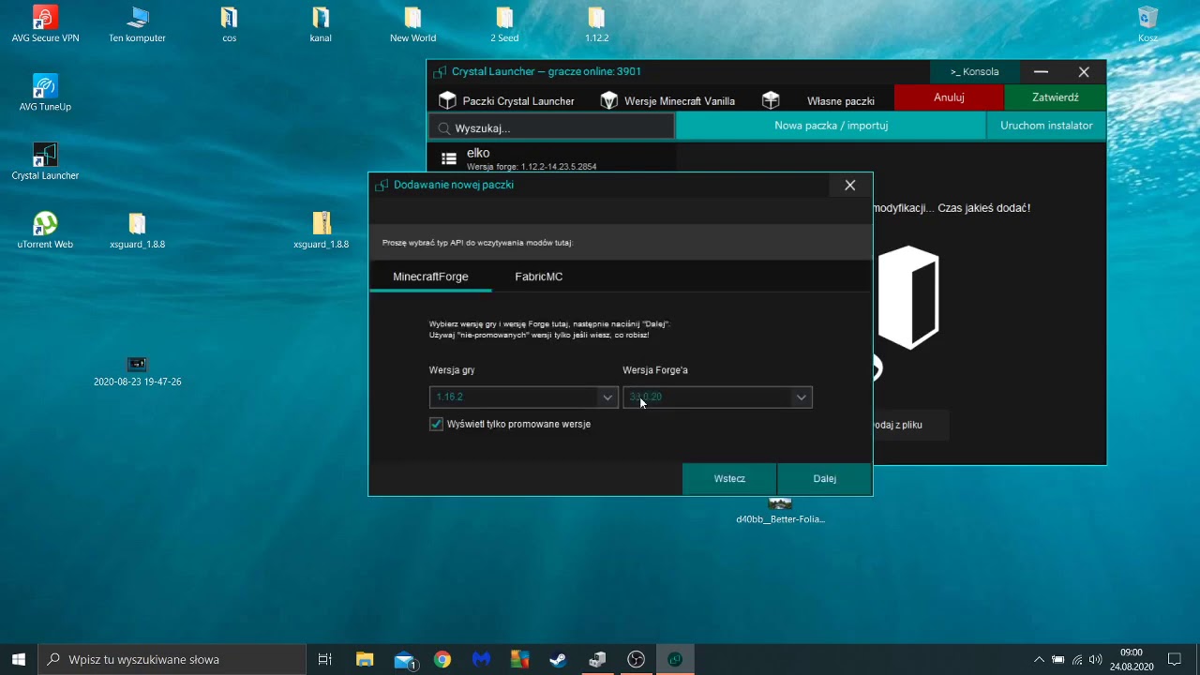Open Steam from taskbar

(558, 659)
